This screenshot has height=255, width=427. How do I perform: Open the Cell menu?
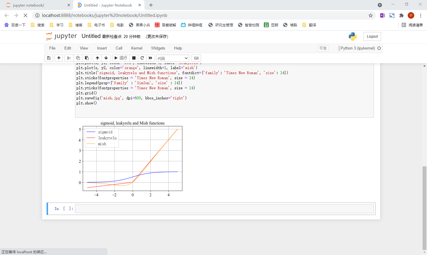point(119,48)
